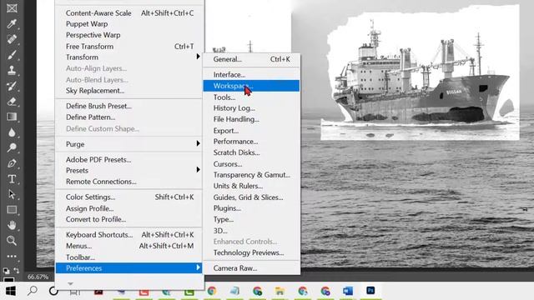Open Tools preferences
This screenshot has height=300, width=534.
coord(251,97)
